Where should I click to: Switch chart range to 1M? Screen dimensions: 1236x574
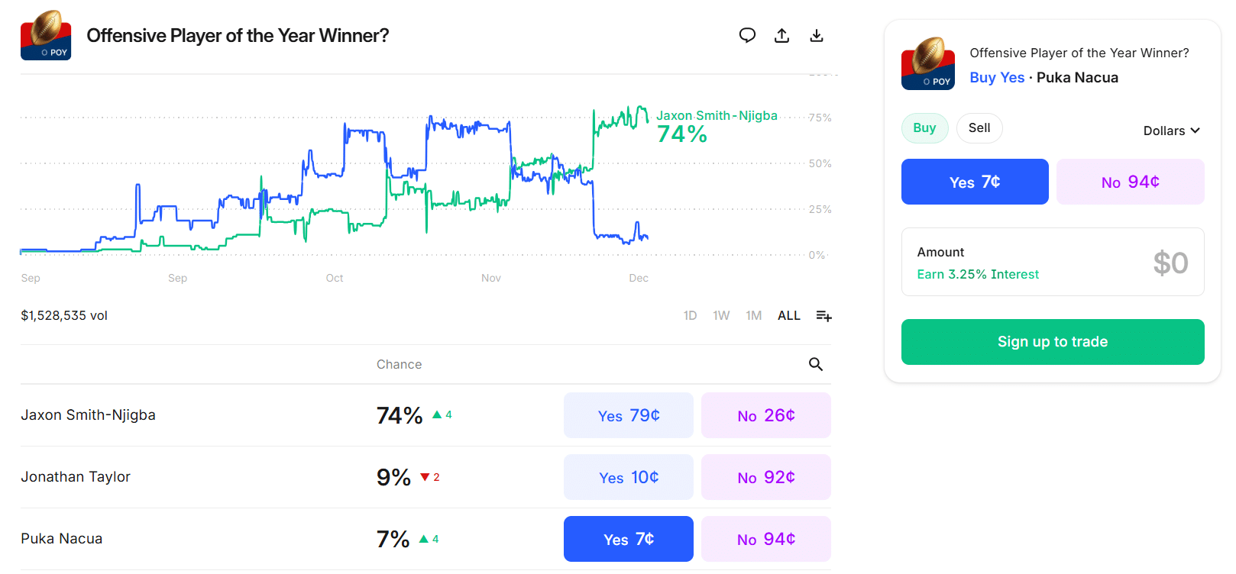[753, 315]
